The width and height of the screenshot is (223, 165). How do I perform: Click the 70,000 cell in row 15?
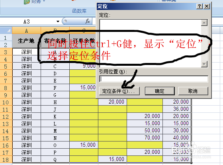tap(145, 138)
